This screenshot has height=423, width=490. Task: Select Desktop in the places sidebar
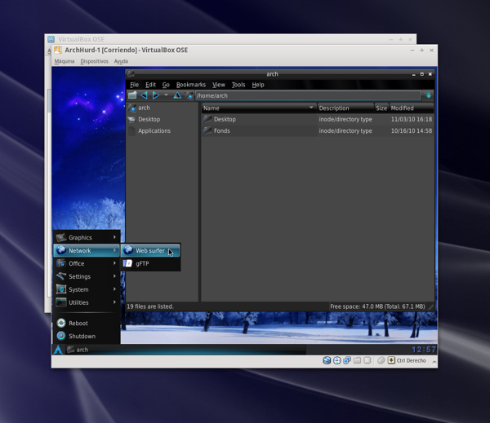pos(162,119)
